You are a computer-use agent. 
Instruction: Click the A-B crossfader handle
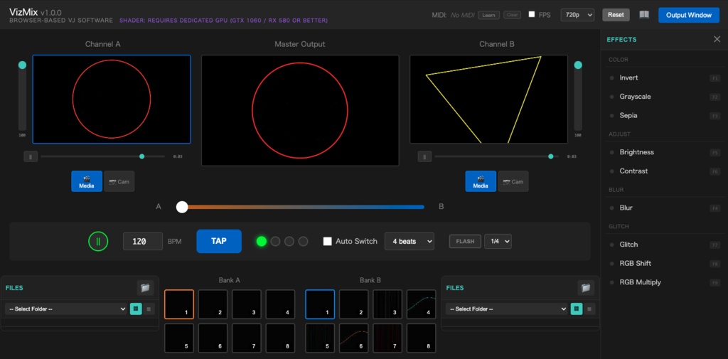click(x=182, y=207)
